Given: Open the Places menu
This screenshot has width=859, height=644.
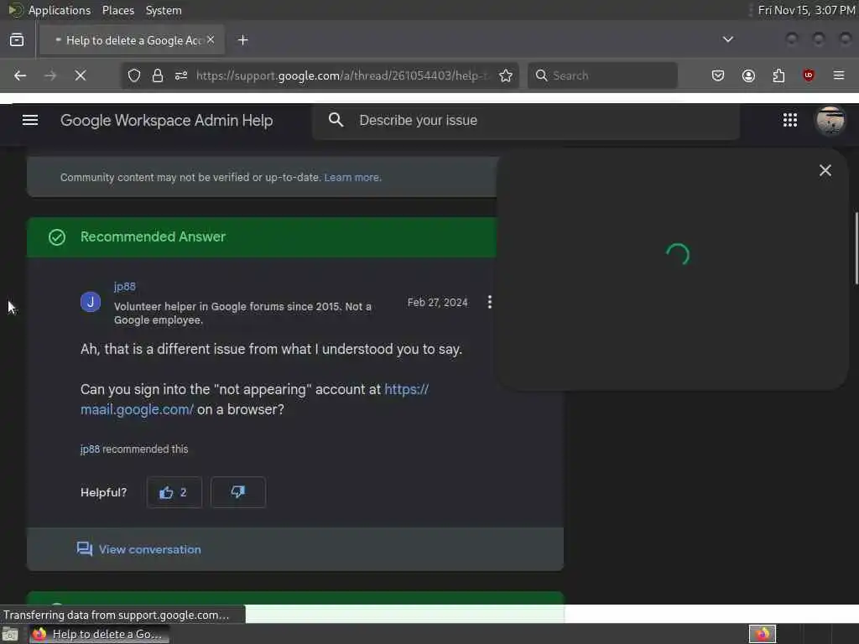Looking at the screenshot, I should click(118, 10).
